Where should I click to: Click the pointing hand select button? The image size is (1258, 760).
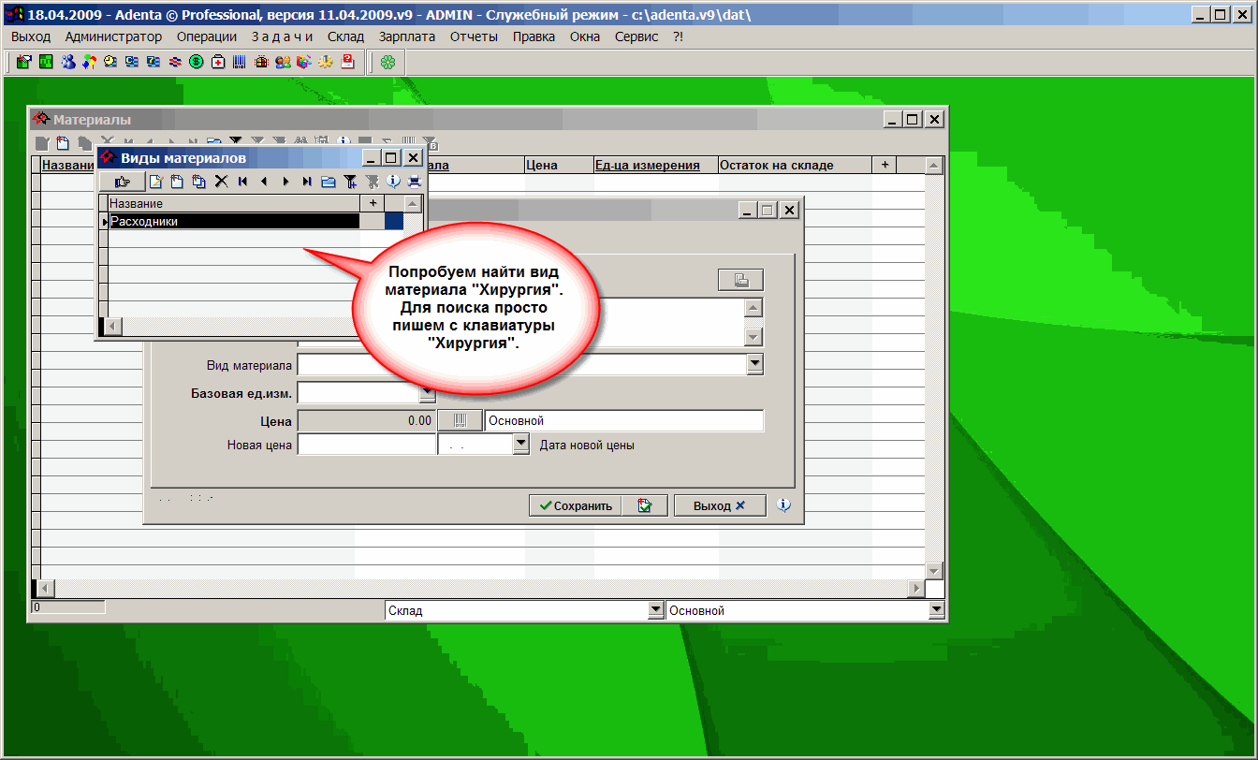(122, 182)
